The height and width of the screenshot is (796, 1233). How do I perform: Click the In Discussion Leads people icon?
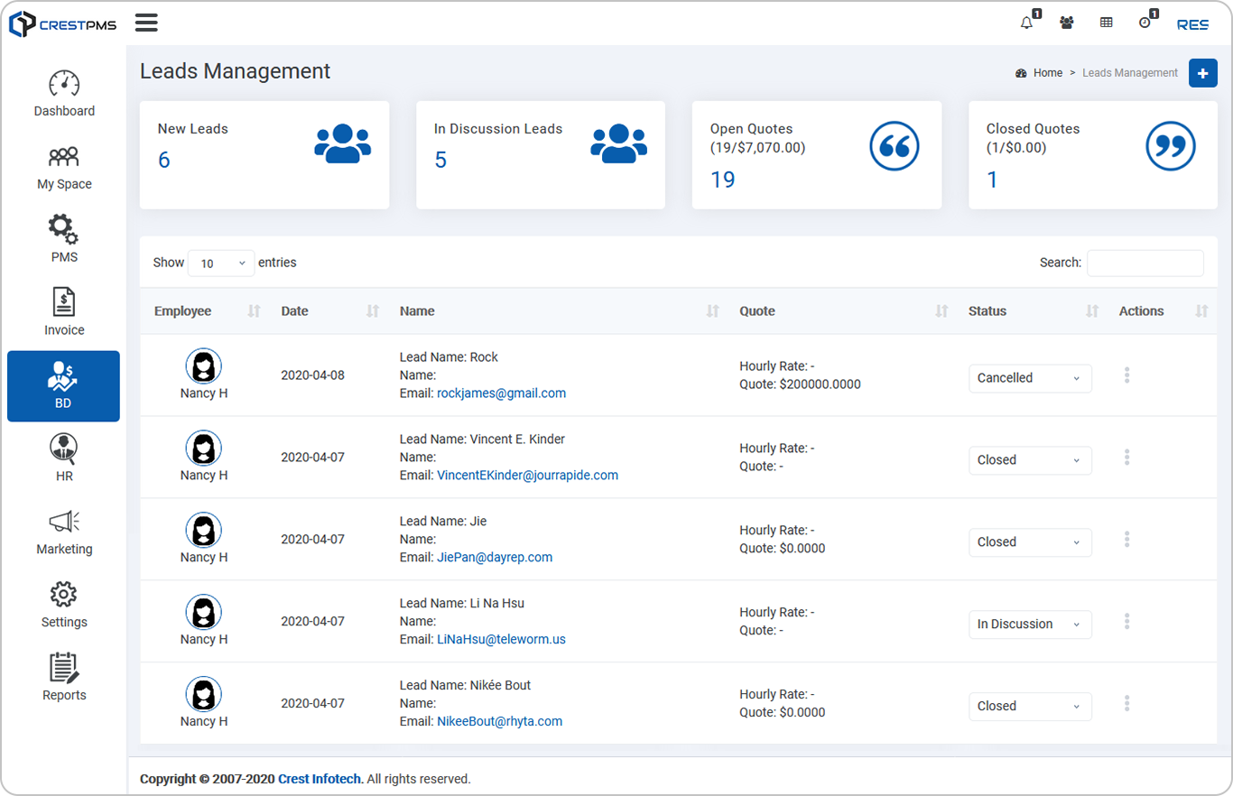[619, 143]
